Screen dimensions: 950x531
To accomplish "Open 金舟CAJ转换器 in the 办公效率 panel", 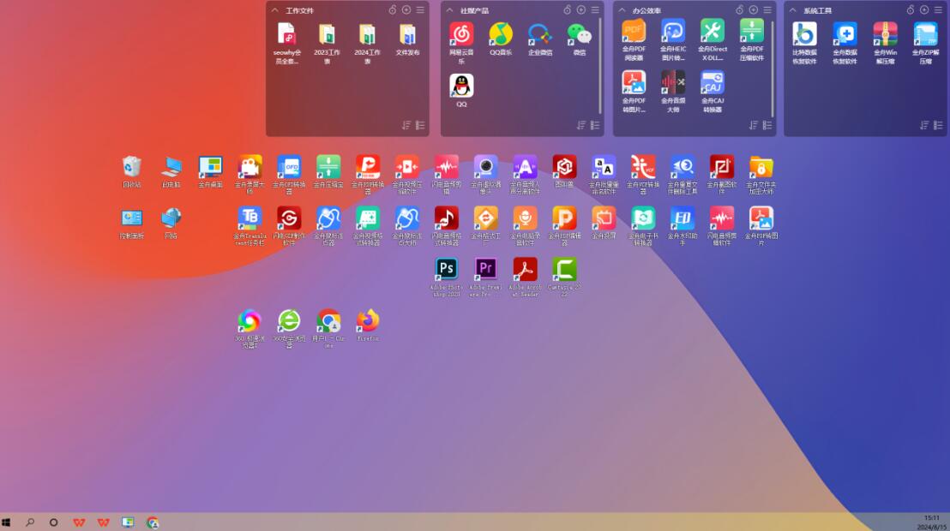I will tap(712, 83).
